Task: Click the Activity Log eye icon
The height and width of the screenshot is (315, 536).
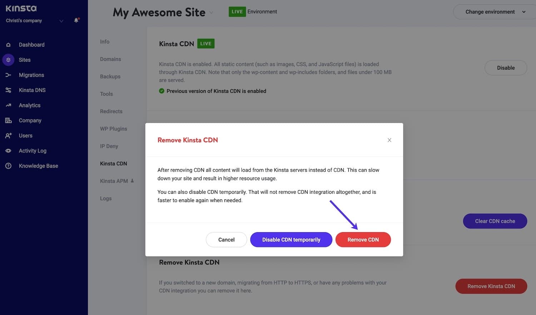Action: tap(8, 151)
